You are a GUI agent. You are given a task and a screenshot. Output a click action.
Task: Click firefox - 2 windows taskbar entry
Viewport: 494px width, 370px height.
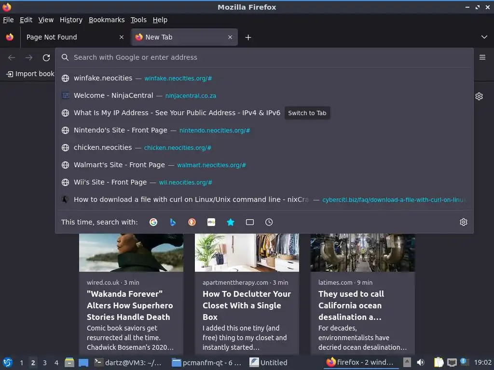click(360, 362)
